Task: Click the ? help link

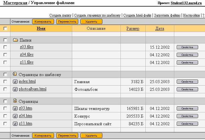Action: [x=203, y=15]
